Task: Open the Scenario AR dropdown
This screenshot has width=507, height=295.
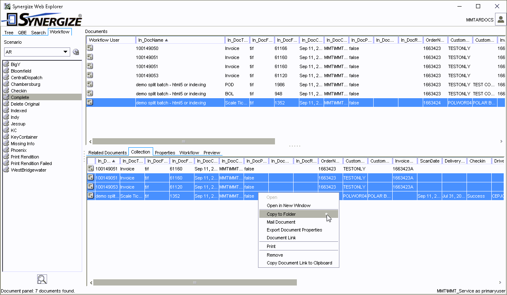Action: point(65,52)
